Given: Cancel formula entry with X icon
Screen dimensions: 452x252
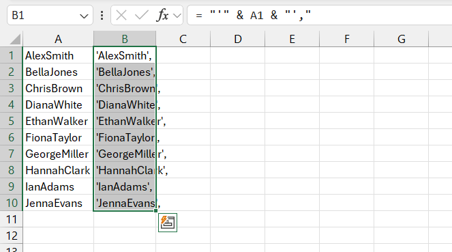Looking at the screenshot, I should click(121, 15).
